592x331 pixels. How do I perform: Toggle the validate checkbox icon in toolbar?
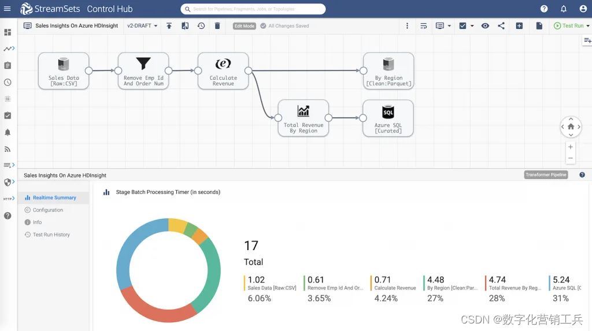[x=462, y=25]
